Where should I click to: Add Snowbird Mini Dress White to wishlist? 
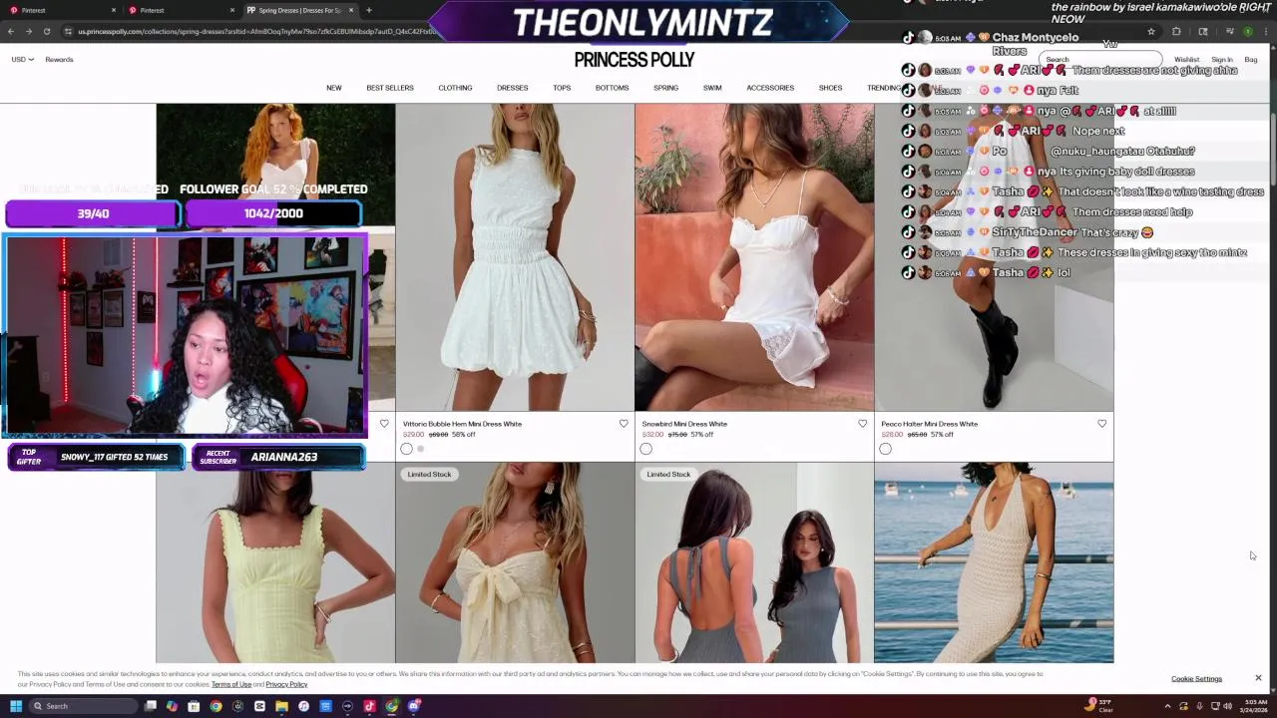tap(863, 424)
